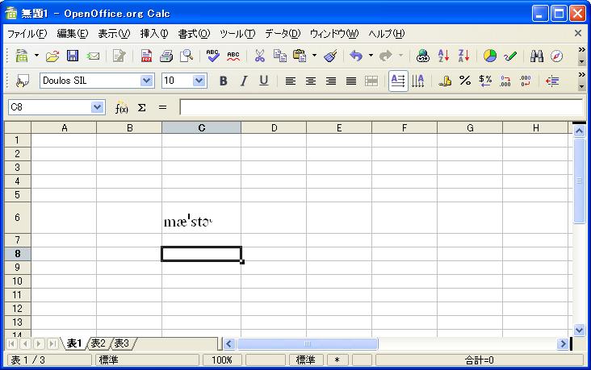
Task: Sort descending with the Z-A icon
Action: point(463,56)
